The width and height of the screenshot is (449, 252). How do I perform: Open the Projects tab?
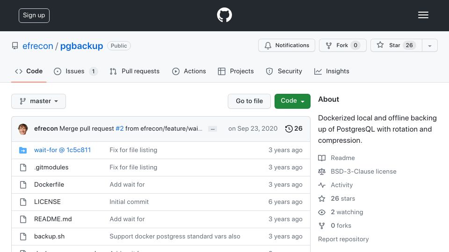[236, 71]
